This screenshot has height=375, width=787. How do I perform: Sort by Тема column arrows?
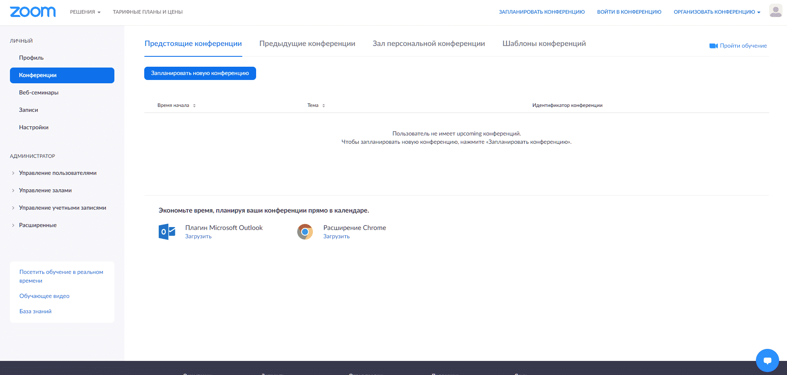[324, 106]
